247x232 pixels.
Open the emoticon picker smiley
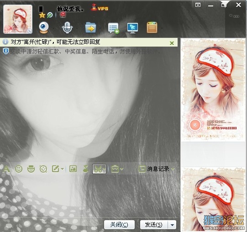point(19,169)
